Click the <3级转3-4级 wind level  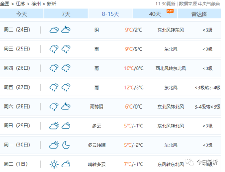point(208,87)
